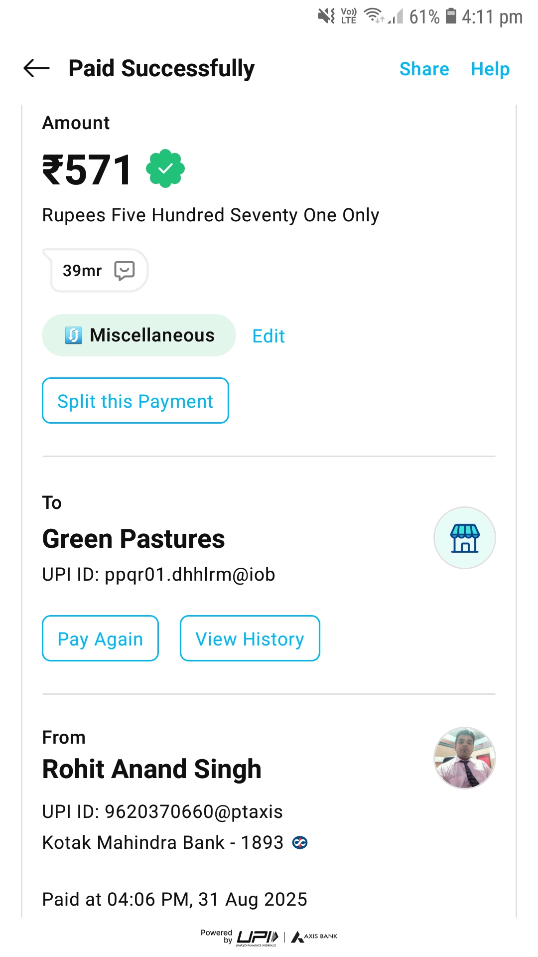
Task: Tap the back arrow icon
Action: pos(36,68)
